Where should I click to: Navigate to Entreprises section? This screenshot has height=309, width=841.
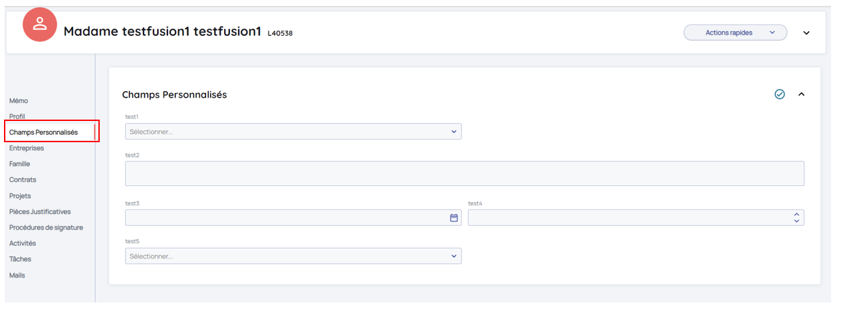pyautogui.click(x=27, y=148)
